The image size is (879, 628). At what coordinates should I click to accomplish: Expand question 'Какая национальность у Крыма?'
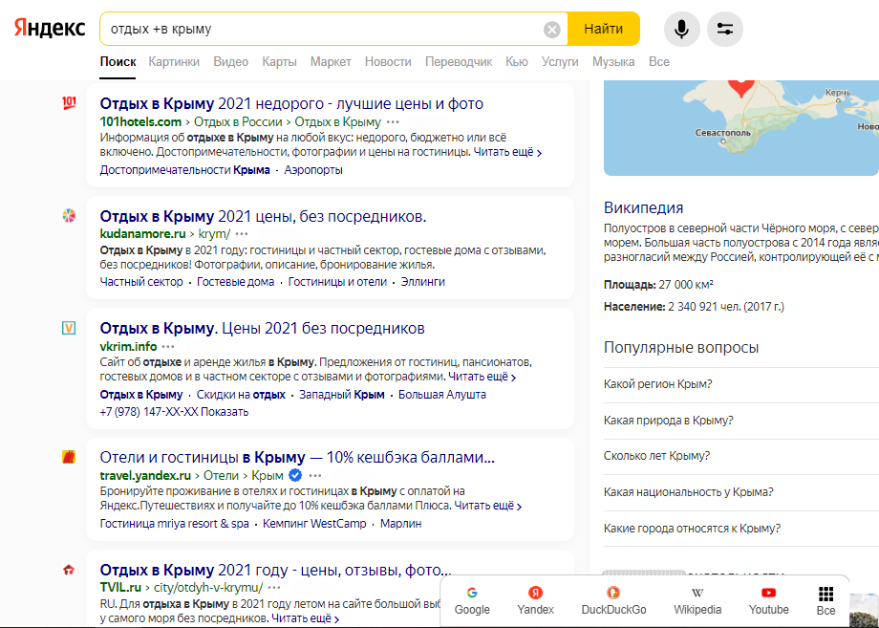[741, 492]
